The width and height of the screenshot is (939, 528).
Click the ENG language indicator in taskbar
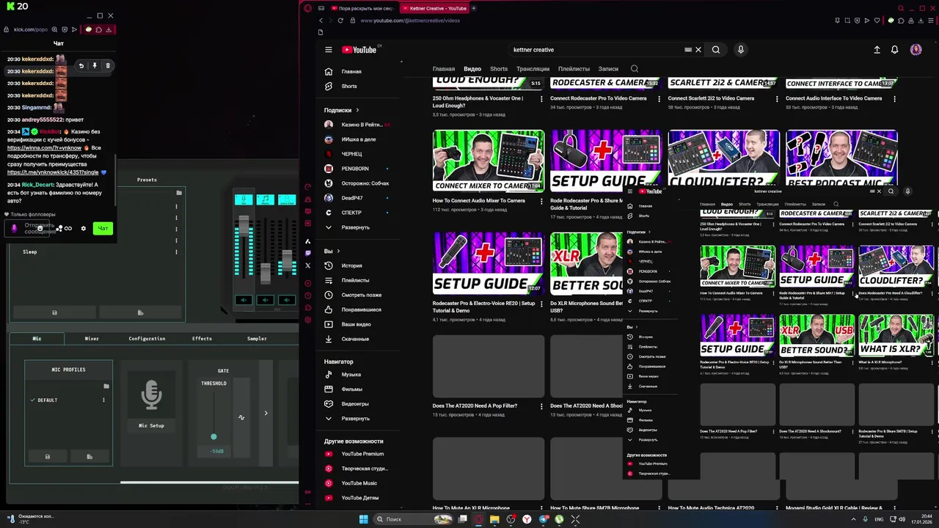click(x=879, y=519)
